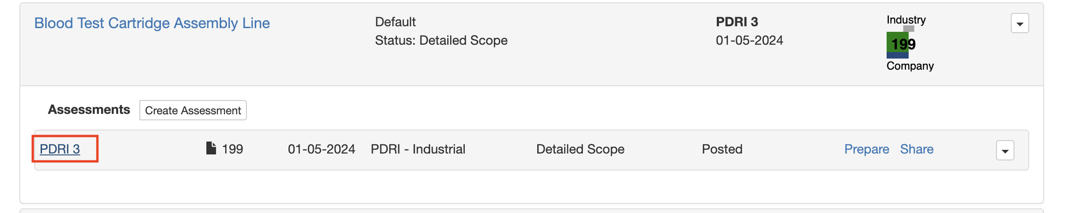Click the Create Assessment button

(x=193, y=110)
